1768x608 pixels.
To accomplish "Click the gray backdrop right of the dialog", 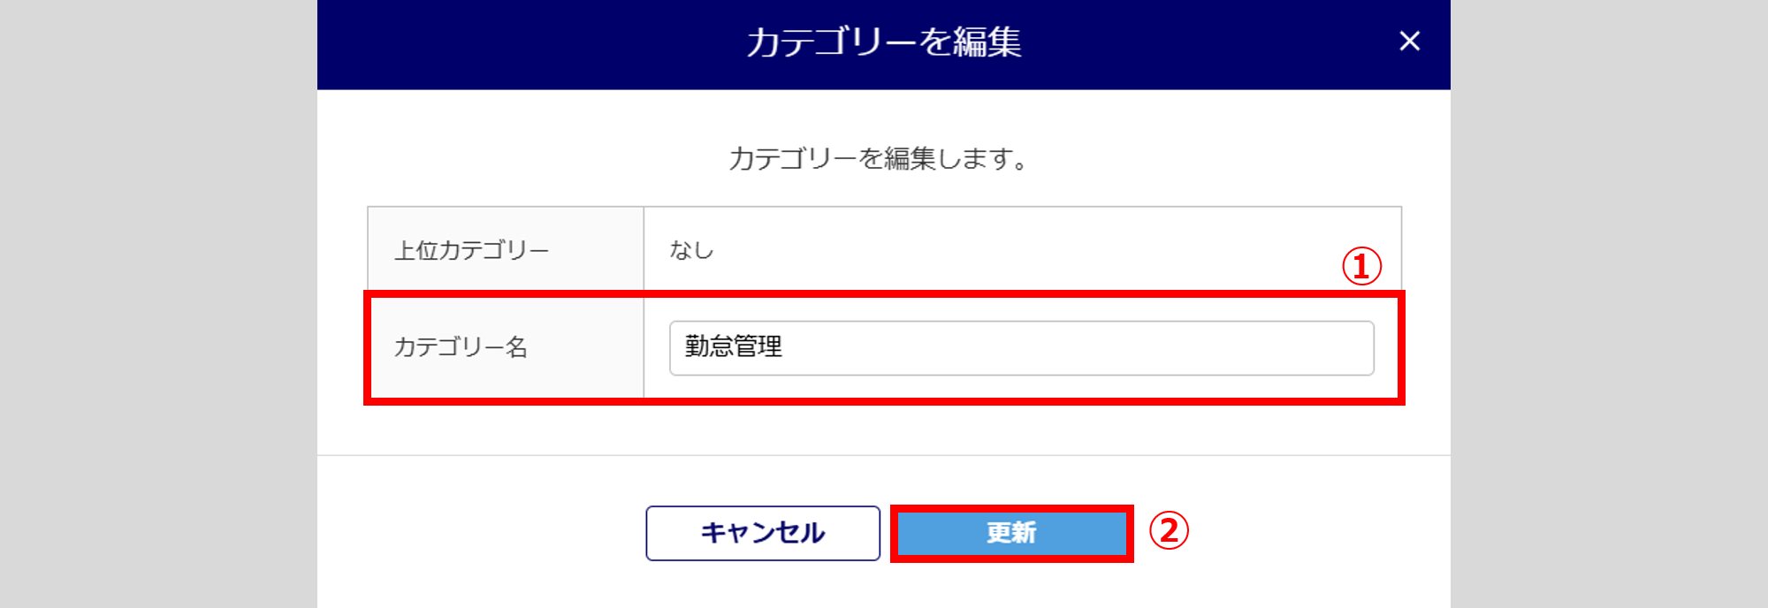I will click(1609, 304).
